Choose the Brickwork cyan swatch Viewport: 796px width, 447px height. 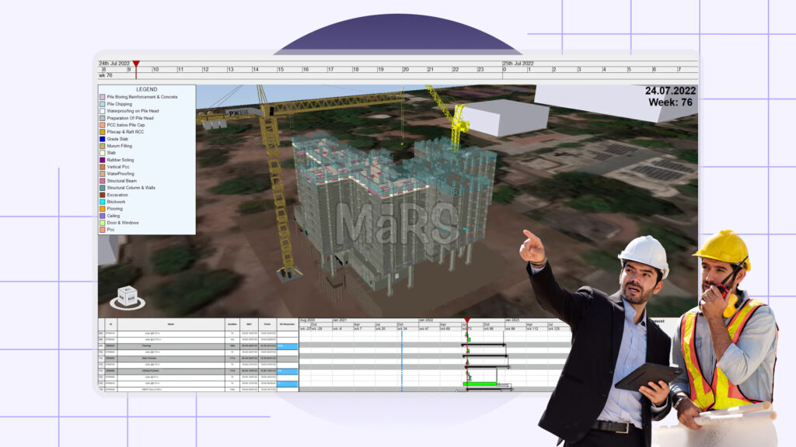pyautogui.click(x=103, y=202)
